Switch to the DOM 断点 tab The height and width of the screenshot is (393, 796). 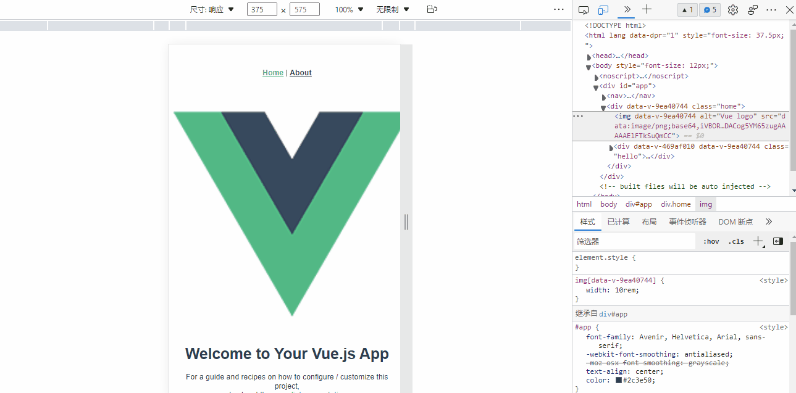tap(735, 221)
